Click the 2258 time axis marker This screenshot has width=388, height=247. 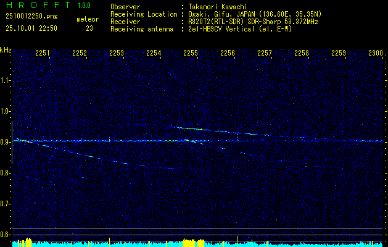point(302,52)
